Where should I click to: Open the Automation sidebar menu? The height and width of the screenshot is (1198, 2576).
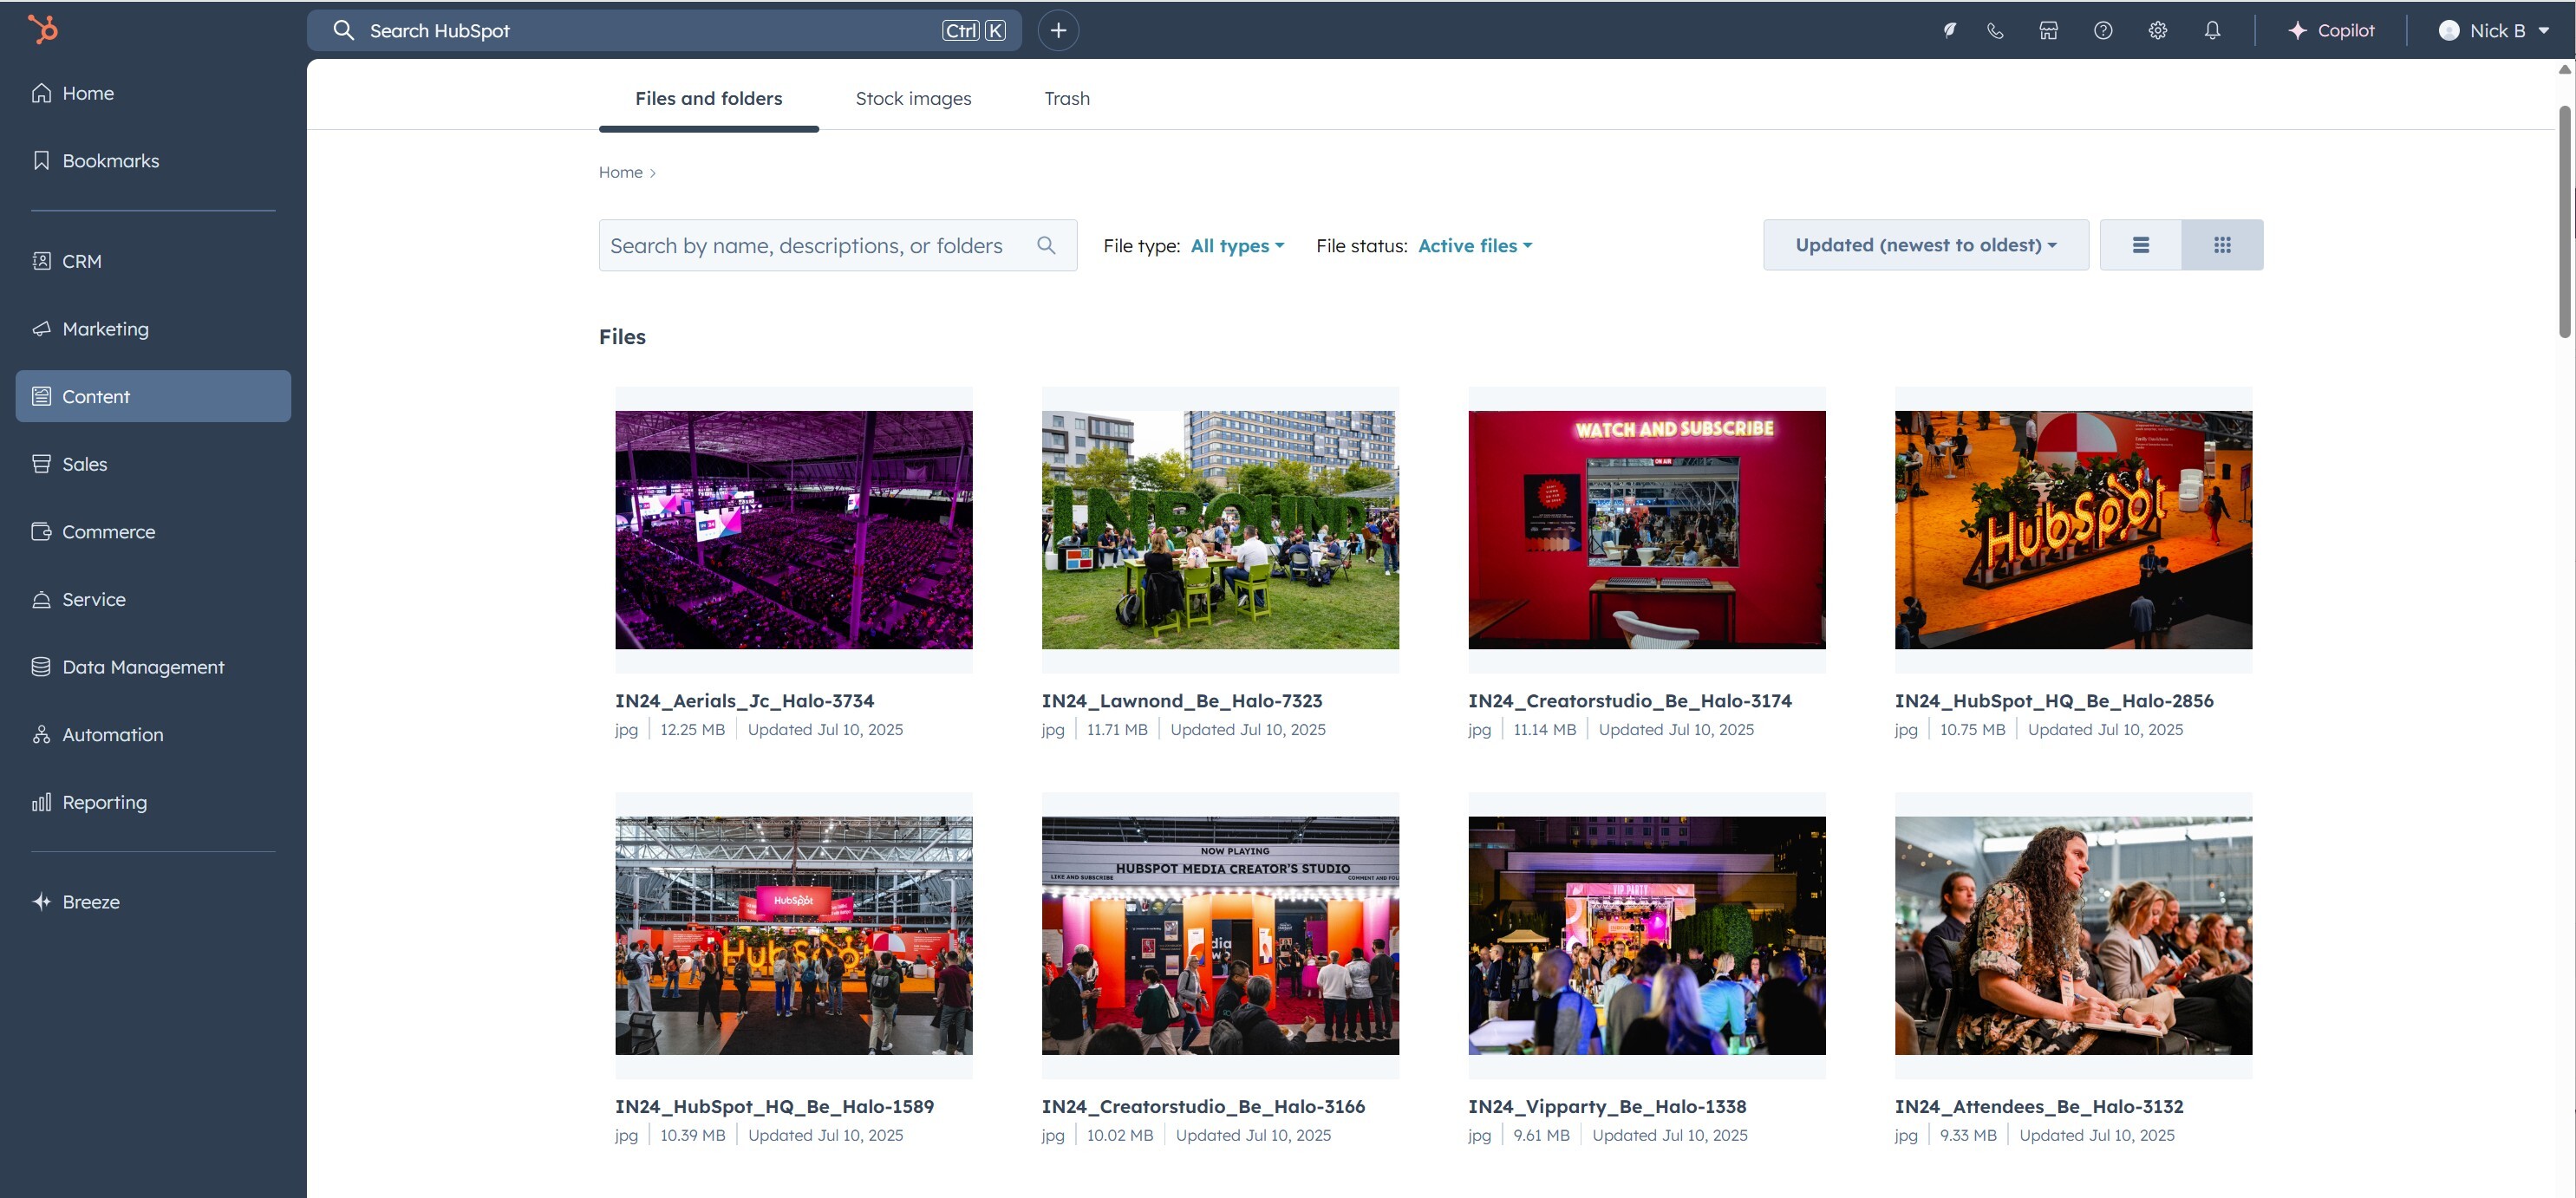coord(153,734)
